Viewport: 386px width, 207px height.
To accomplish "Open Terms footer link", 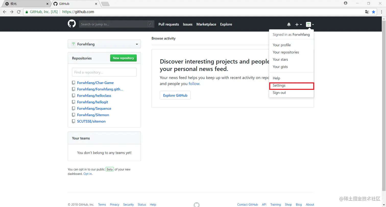I will pos(102,204).
